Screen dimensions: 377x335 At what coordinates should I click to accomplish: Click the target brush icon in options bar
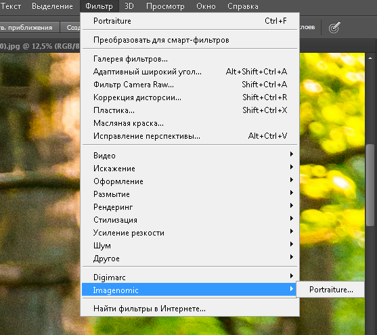[334, 28]
